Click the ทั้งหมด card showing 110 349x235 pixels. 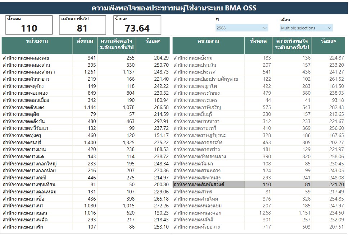29,25
